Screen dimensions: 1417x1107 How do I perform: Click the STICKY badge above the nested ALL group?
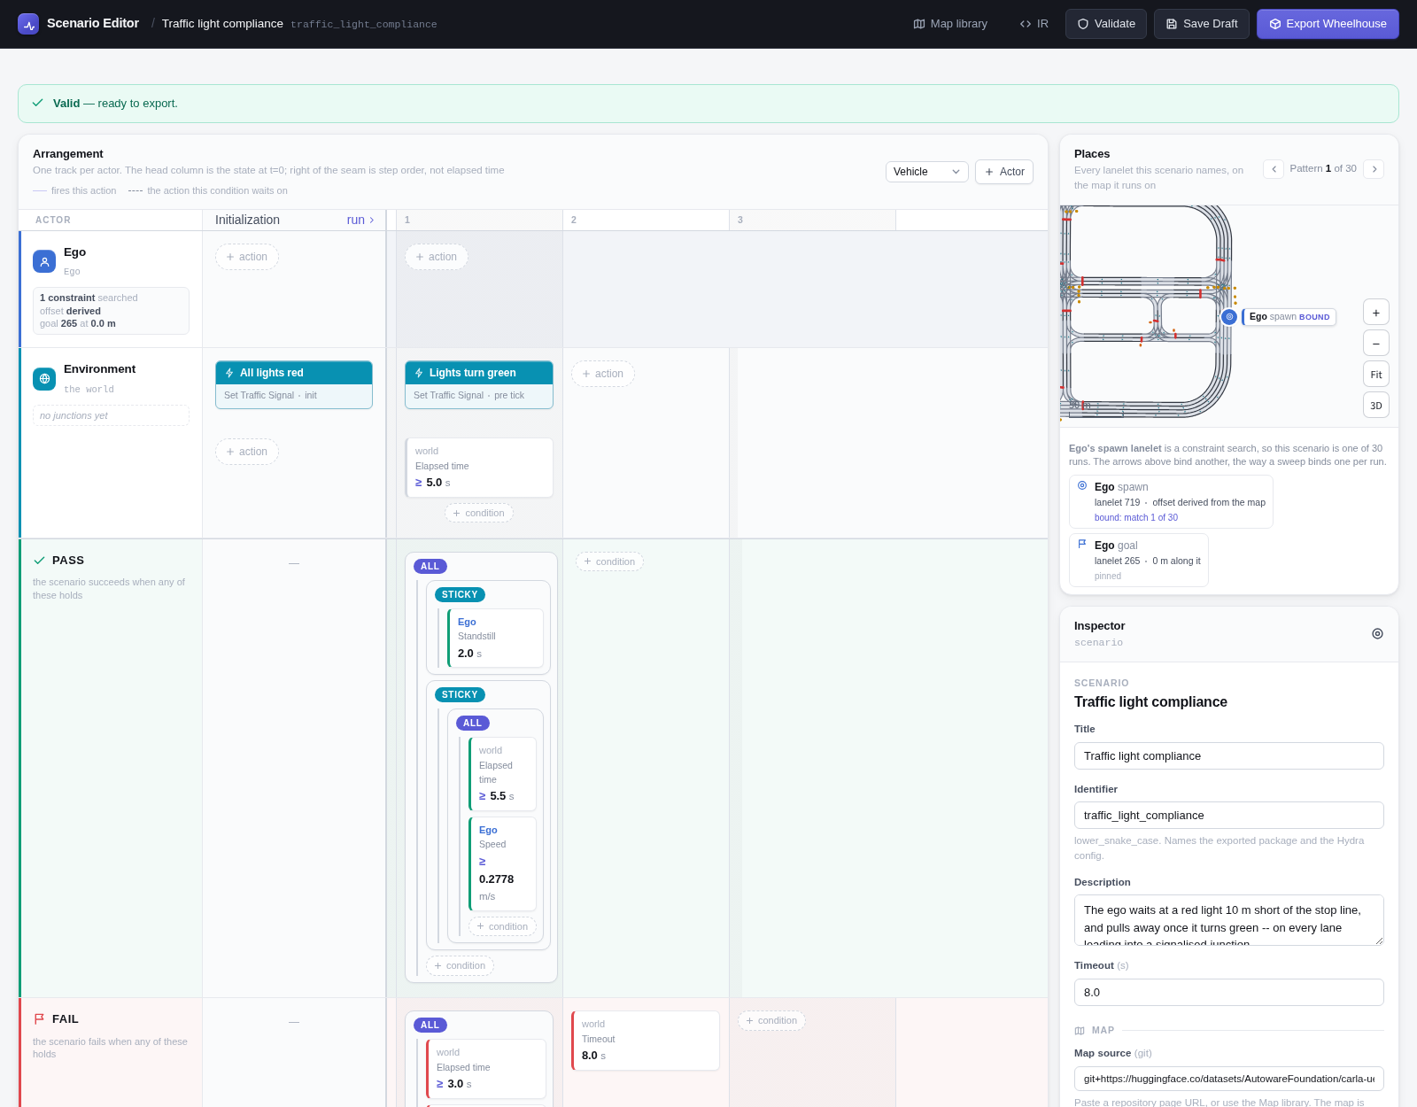tap(460, 694)
